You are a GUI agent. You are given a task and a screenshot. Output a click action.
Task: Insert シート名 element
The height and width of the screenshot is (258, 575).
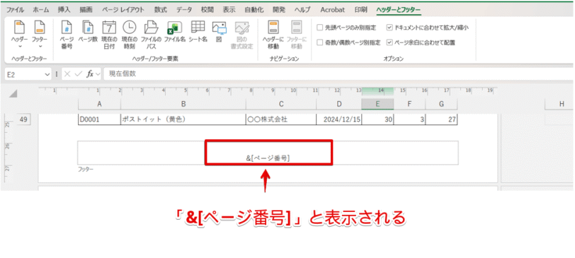(198, 33)
